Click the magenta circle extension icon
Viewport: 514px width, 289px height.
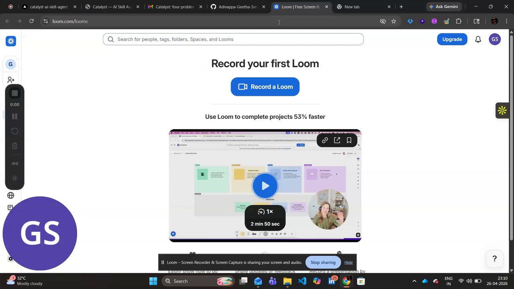(x=434, y=21)
